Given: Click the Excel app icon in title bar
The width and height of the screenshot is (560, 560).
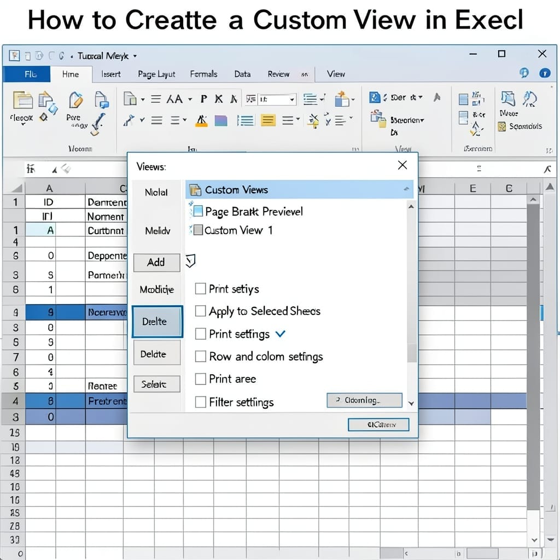Looking at the screenshot, I should click(14, 55).
